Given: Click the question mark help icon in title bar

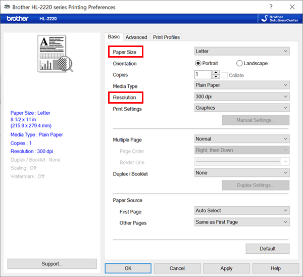Looking at the screenshot, I should [271, 7].
